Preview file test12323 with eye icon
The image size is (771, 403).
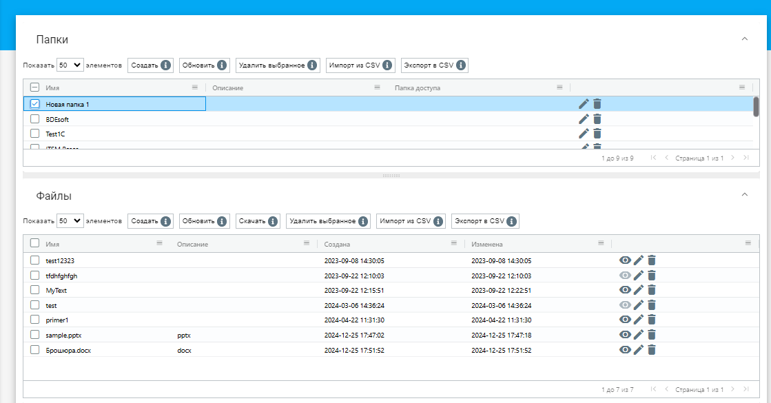[x=625, y=260]
